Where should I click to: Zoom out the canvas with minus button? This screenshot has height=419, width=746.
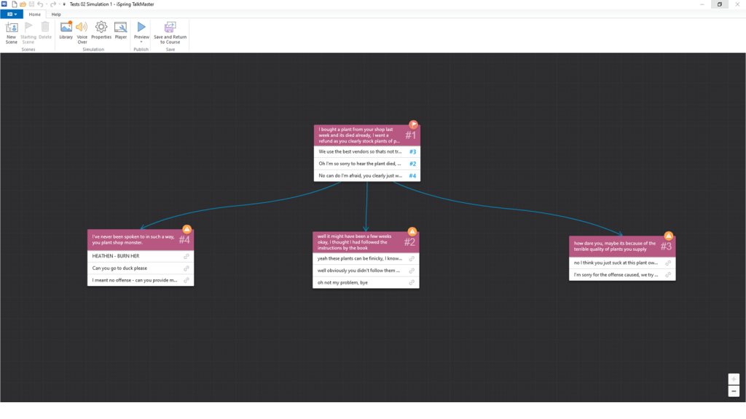[734, 391]
